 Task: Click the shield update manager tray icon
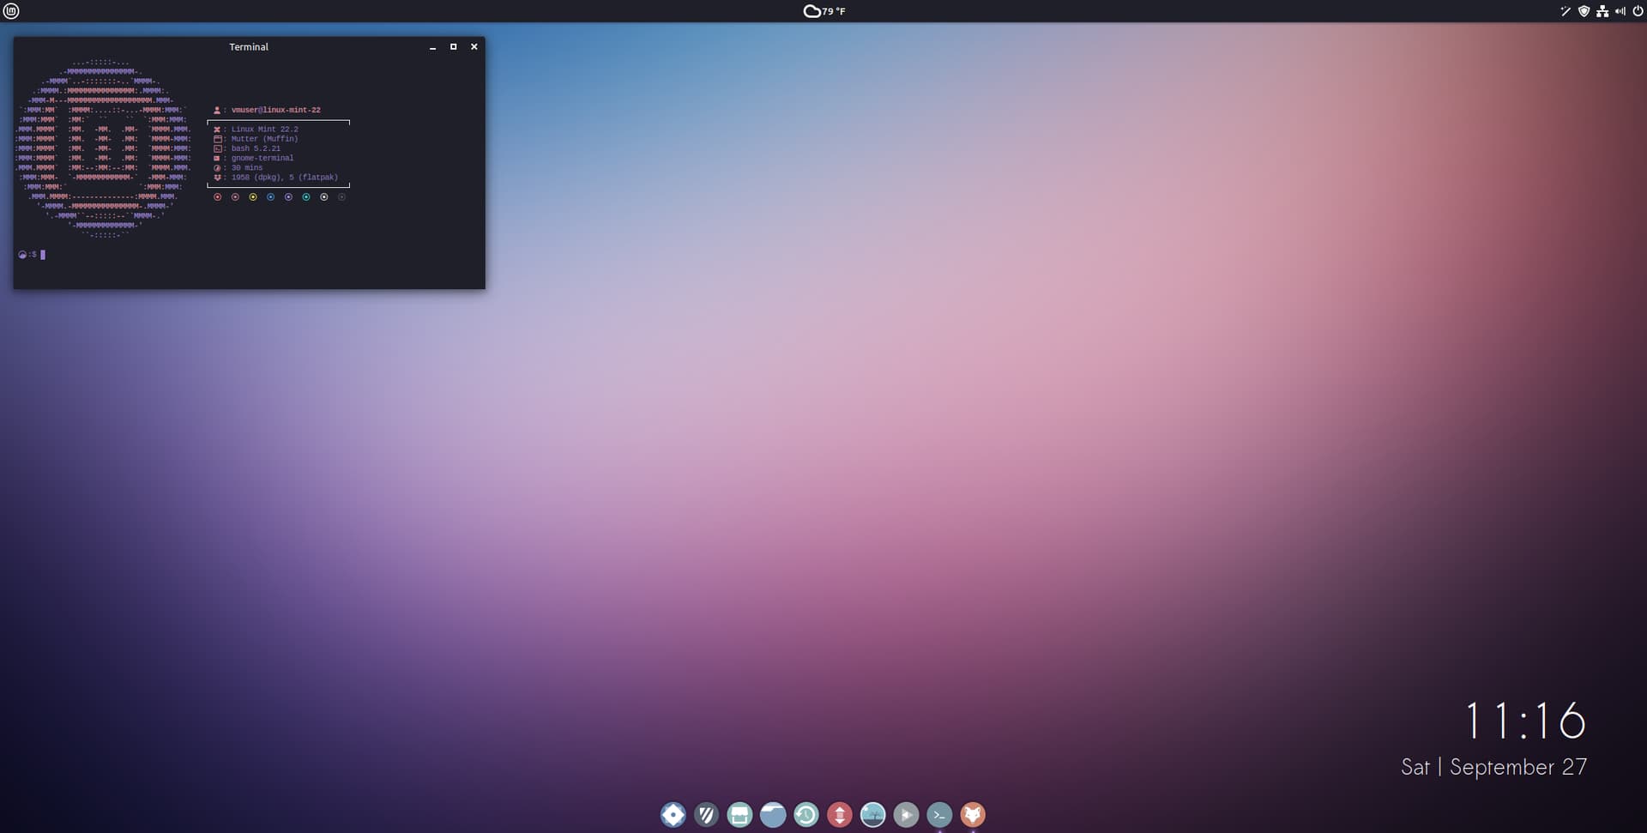tap(1584, 11)
